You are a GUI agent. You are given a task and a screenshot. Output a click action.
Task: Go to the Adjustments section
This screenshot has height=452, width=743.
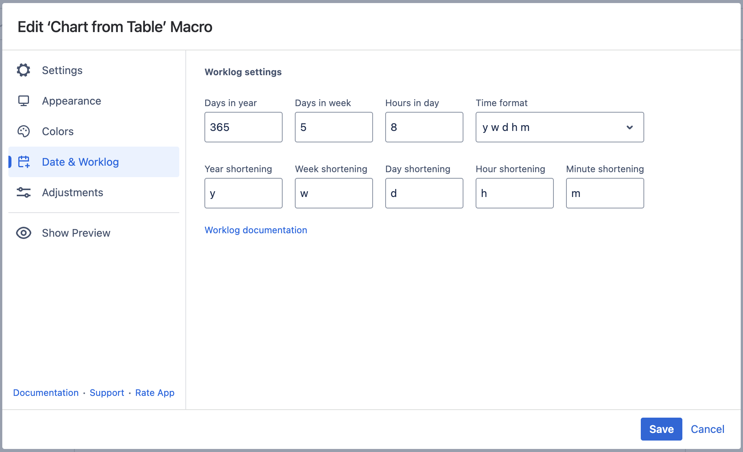click(x=72, y=192)
